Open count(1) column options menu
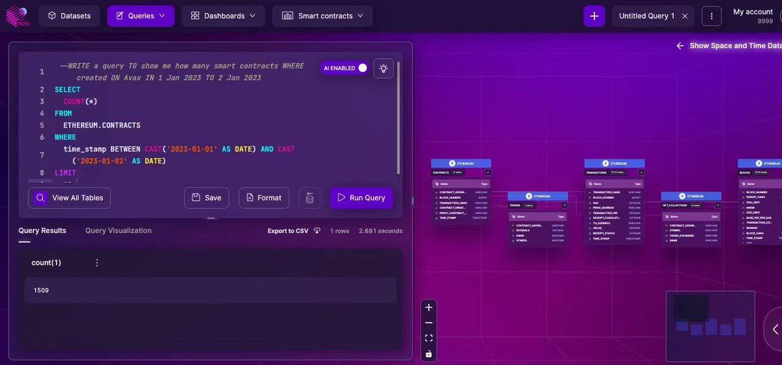The image size is (782, 365). pos(97,263)
